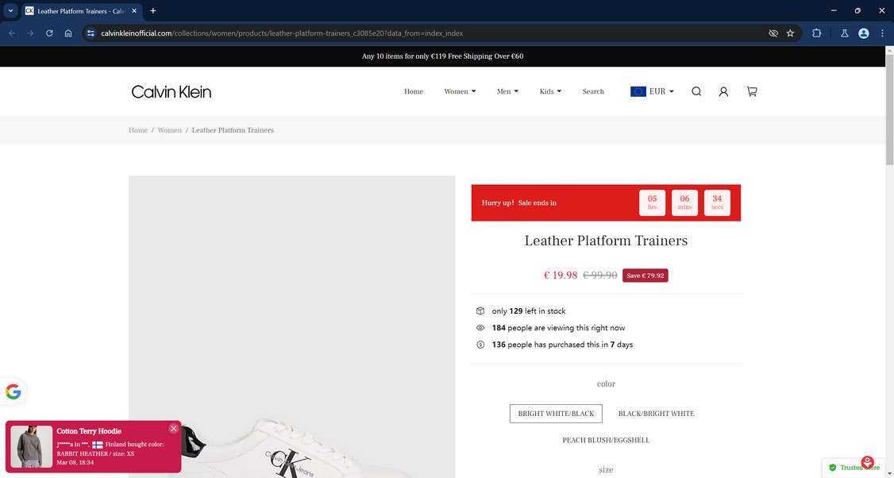View site information icon in address bar
Screen dimensions: 894x478
pos(91,33)
